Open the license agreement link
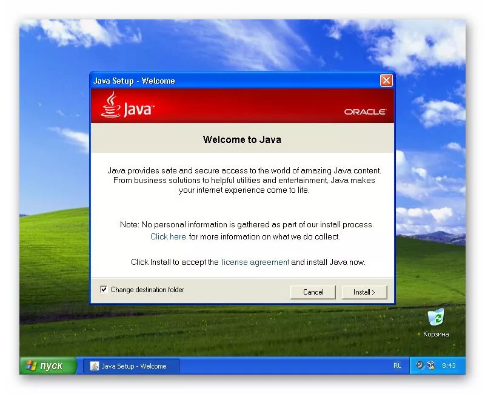The image size is (485, 394). coord(255,262)
